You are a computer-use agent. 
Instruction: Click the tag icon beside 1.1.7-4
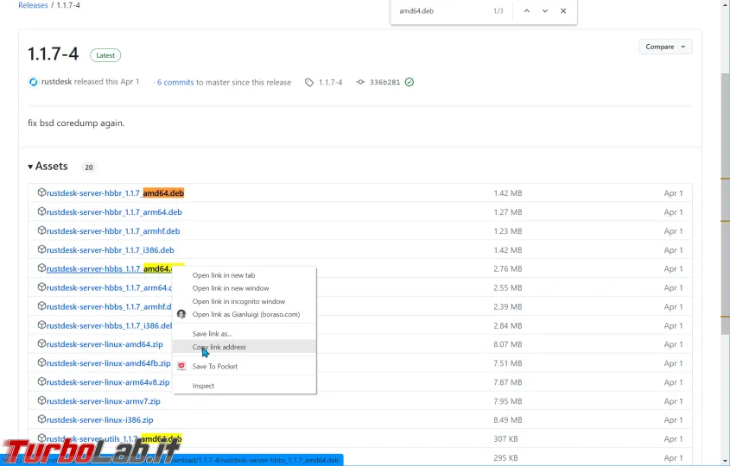point(309,83)
